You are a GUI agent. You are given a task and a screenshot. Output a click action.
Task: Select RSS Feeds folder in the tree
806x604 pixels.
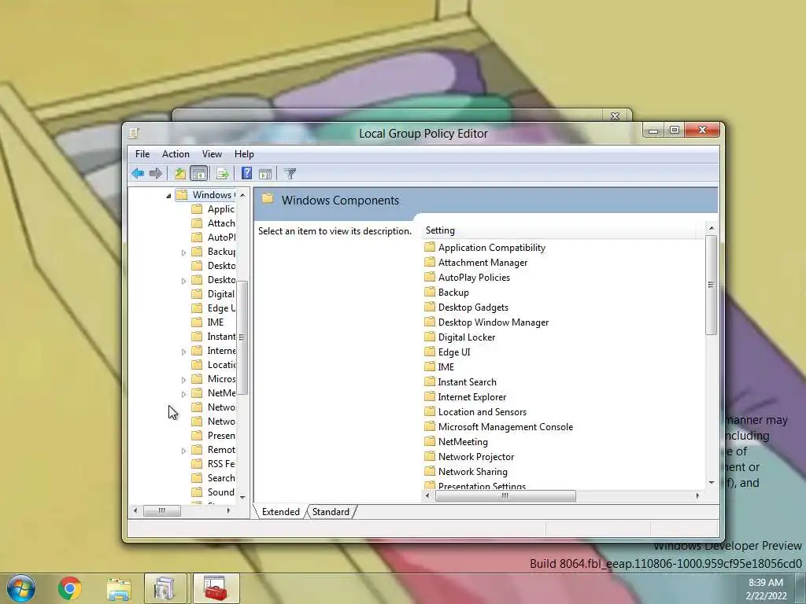coord(213,463)
